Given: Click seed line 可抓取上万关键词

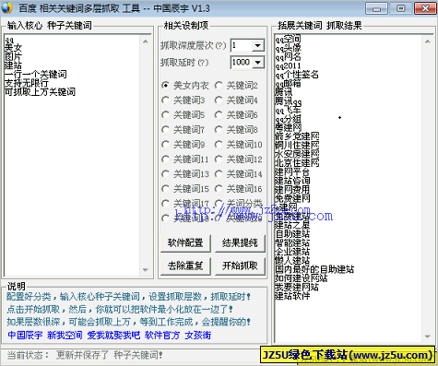Looking at the screenshot, I should point(40,92).
